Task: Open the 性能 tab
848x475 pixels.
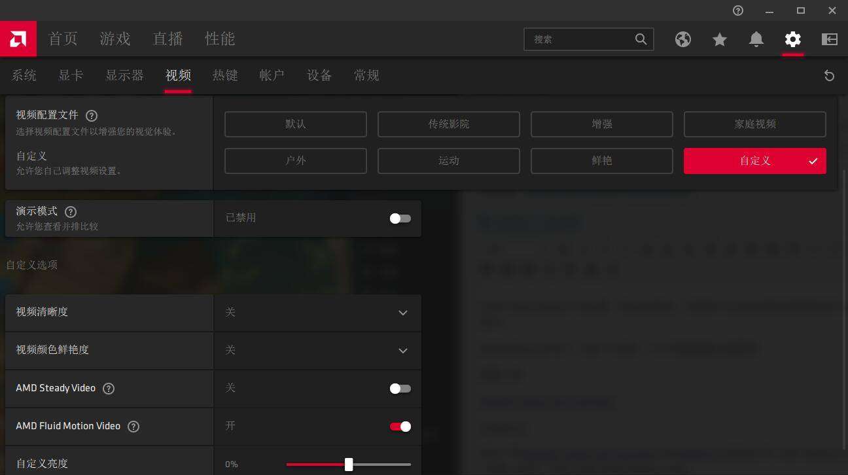Action: click(220, 39)
